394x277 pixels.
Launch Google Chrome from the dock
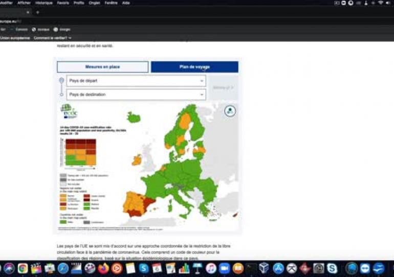[23, 268]
